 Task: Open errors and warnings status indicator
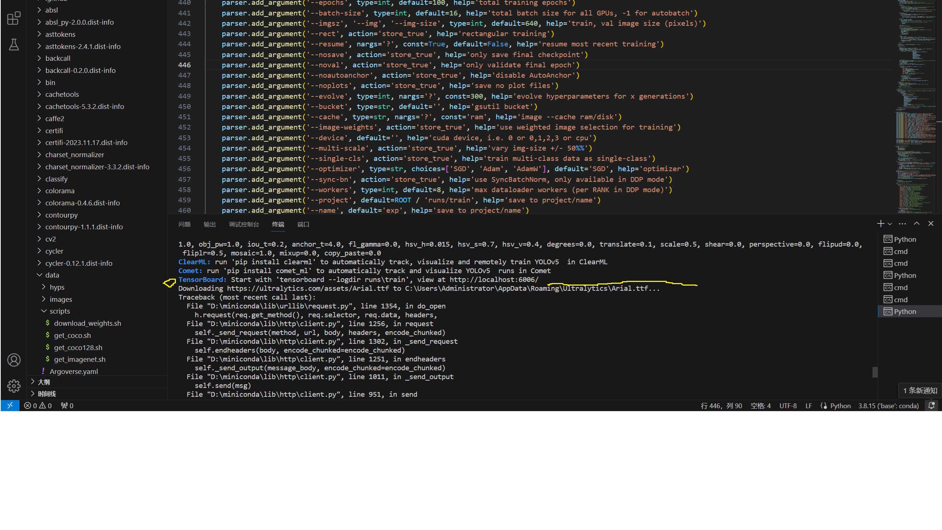click(38, 406)
